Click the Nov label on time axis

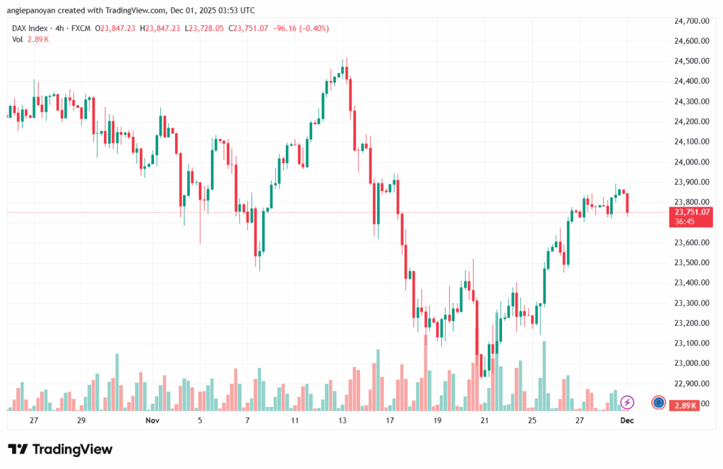point(152,420)
